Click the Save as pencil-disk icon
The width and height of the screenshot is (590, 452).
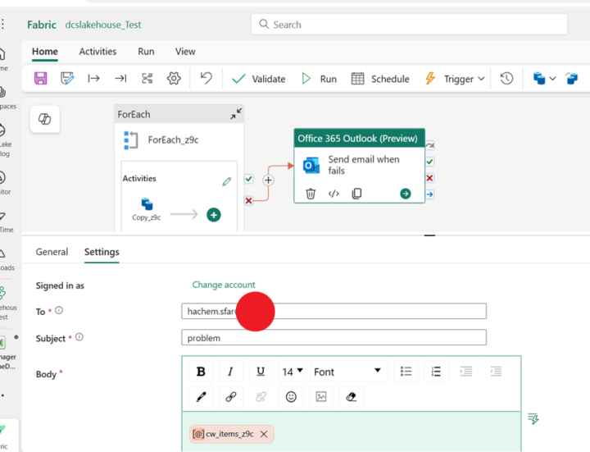click(67, 79)
